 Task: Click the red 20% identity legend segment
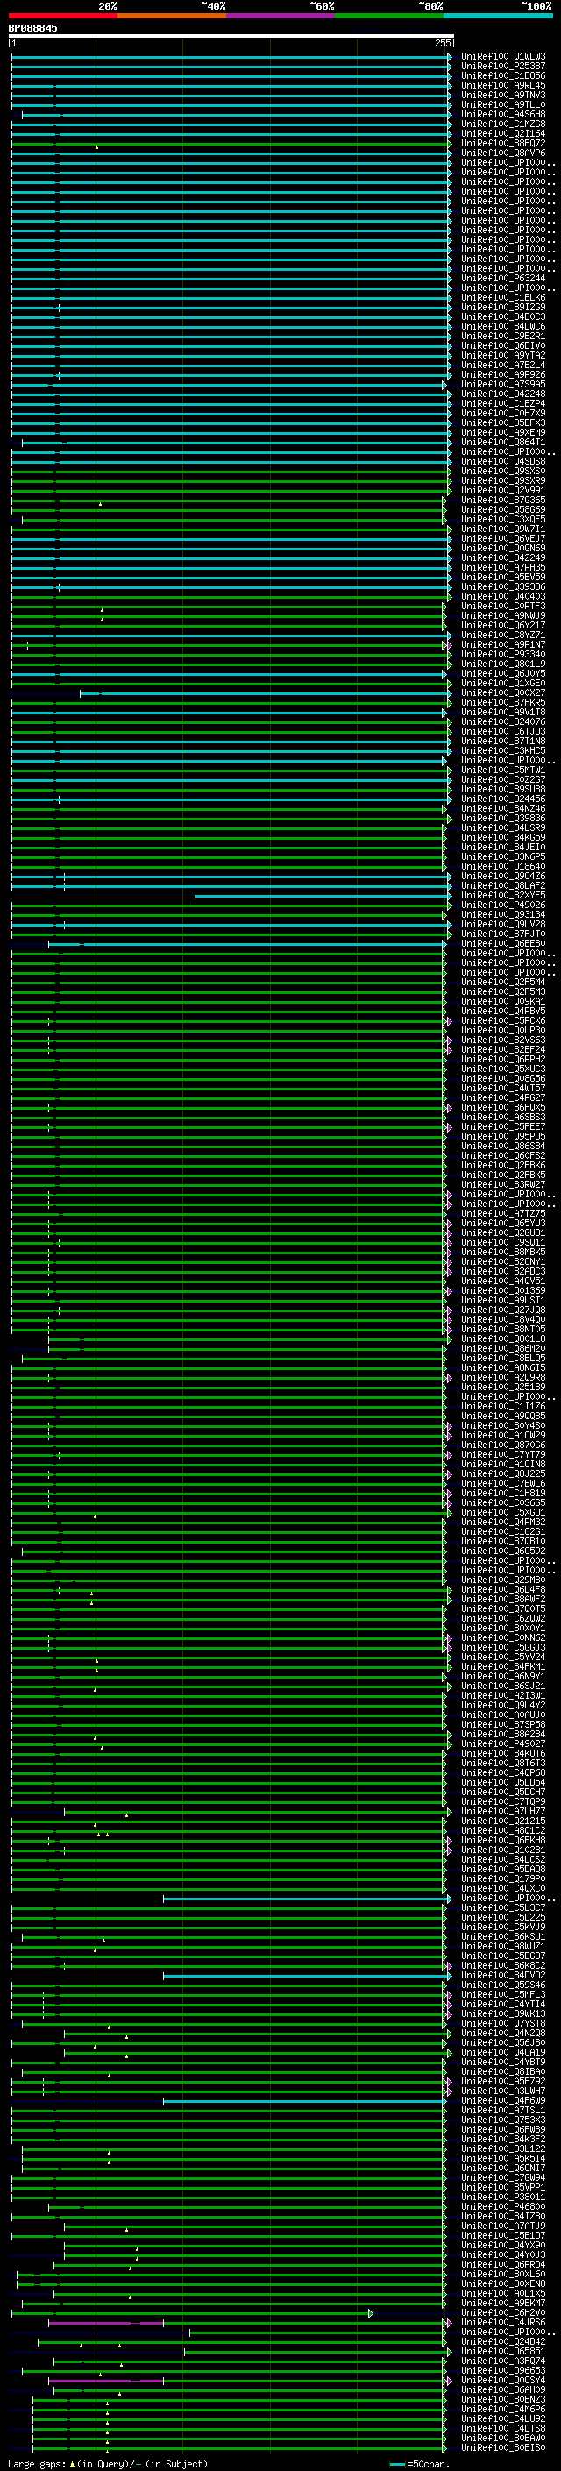62,16
